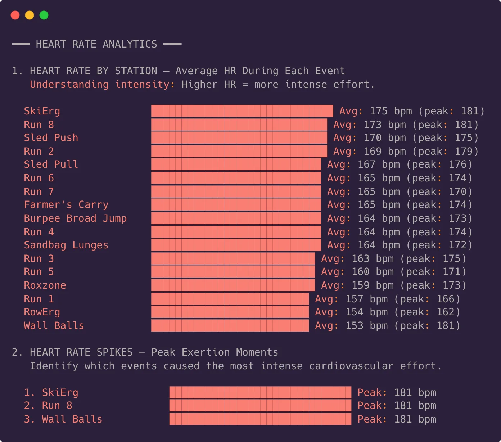Select the 'HEART RATE SPIKES' section title
The height and width of the screenshot is (442, 501).
81,352
